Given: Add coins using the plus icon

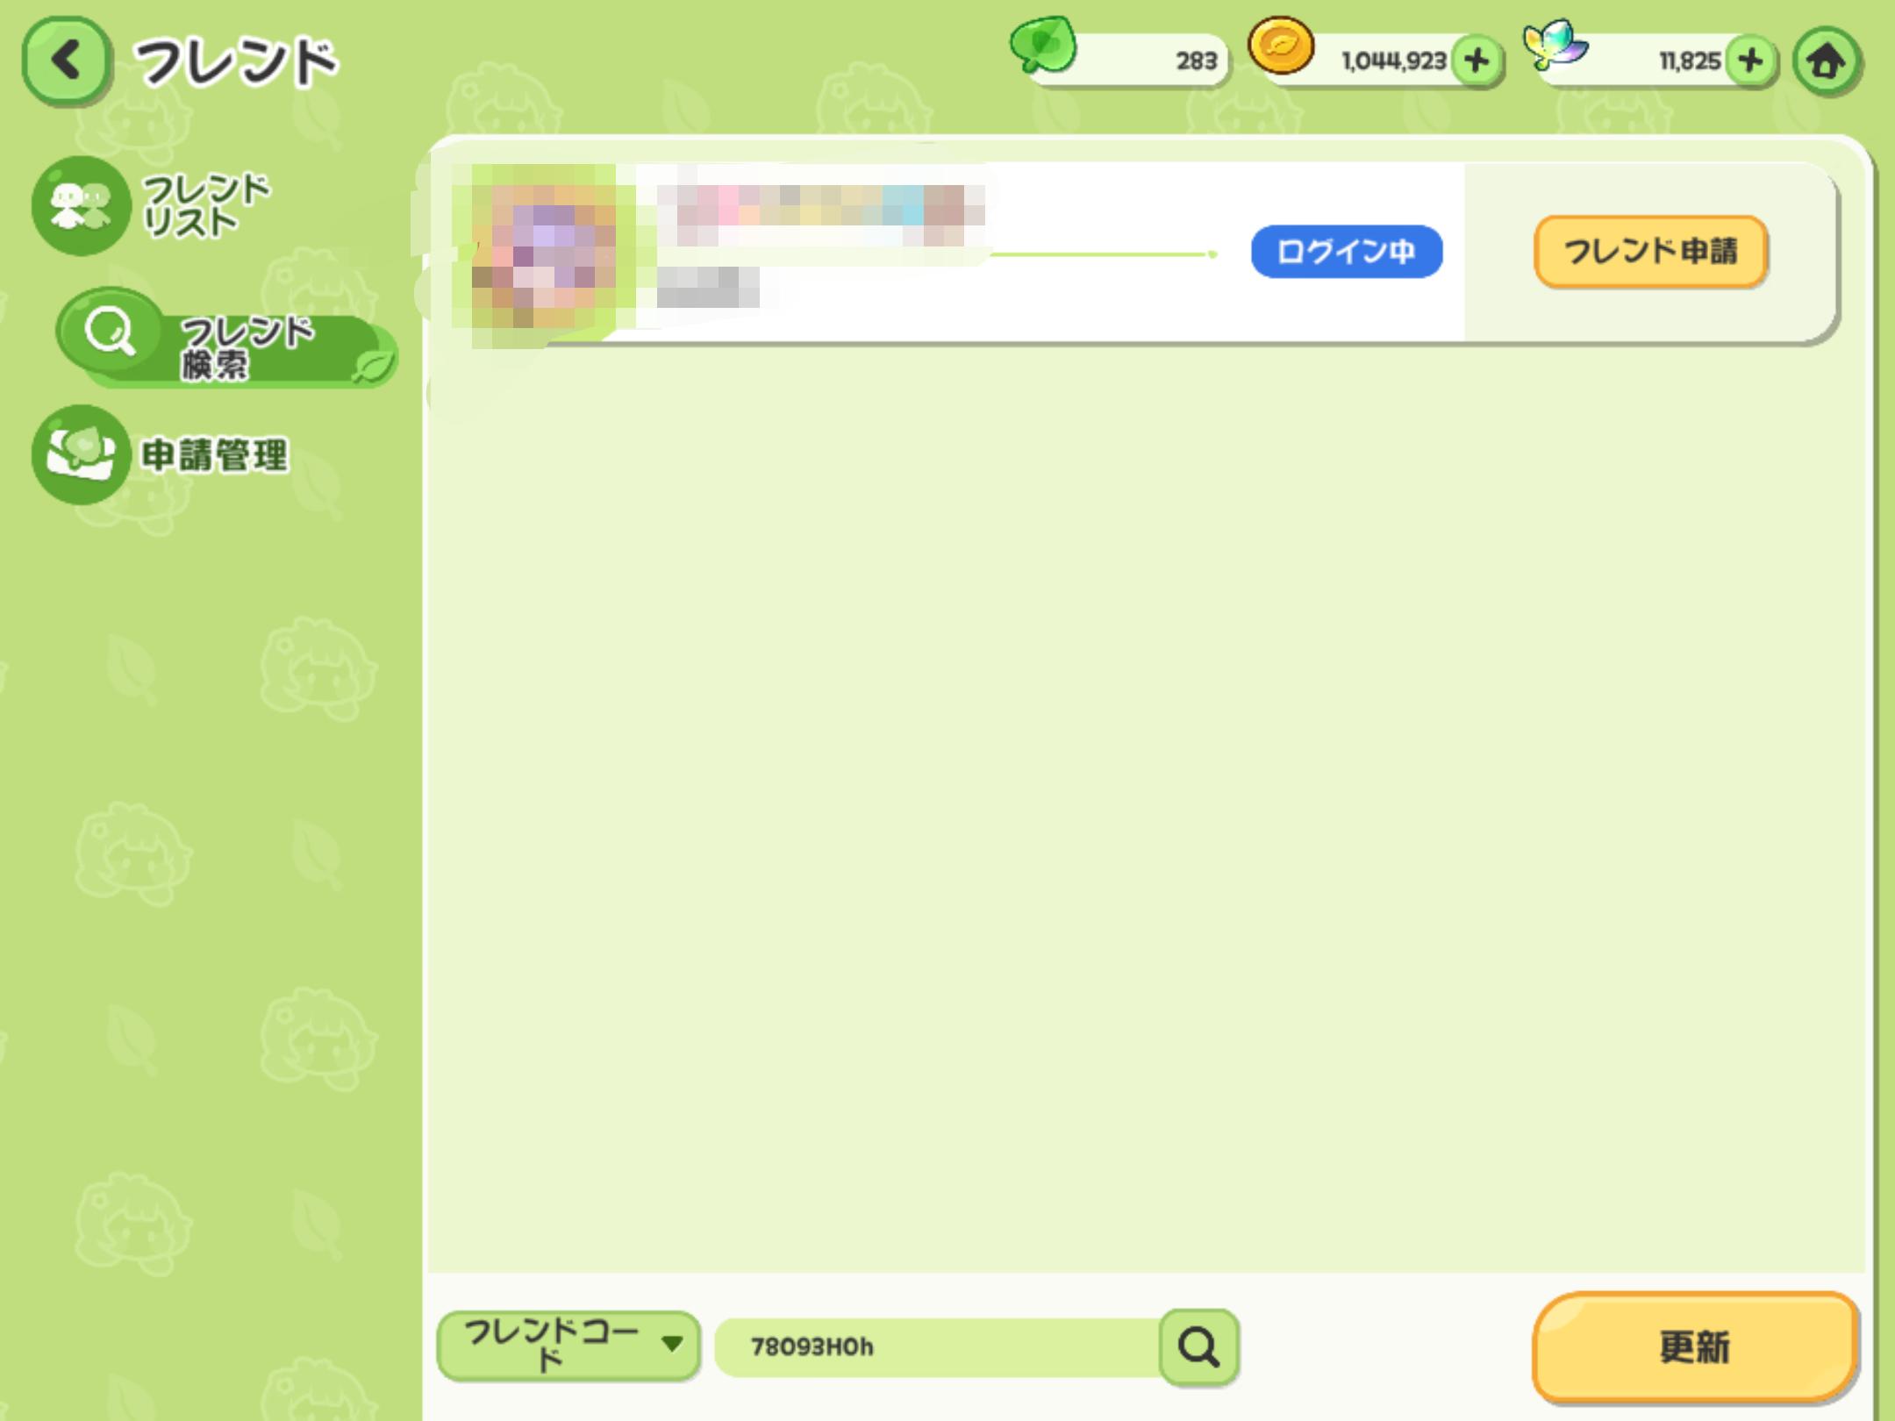Looking at the screenshot, I should click(1477, 61).
